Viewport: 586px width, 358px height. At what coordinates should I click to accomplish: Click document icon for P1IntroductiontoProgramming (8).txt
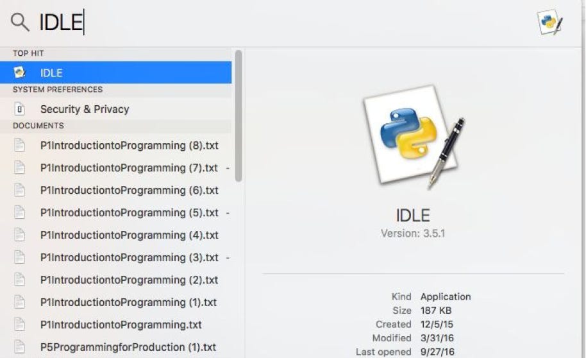(x=19, y=145)
